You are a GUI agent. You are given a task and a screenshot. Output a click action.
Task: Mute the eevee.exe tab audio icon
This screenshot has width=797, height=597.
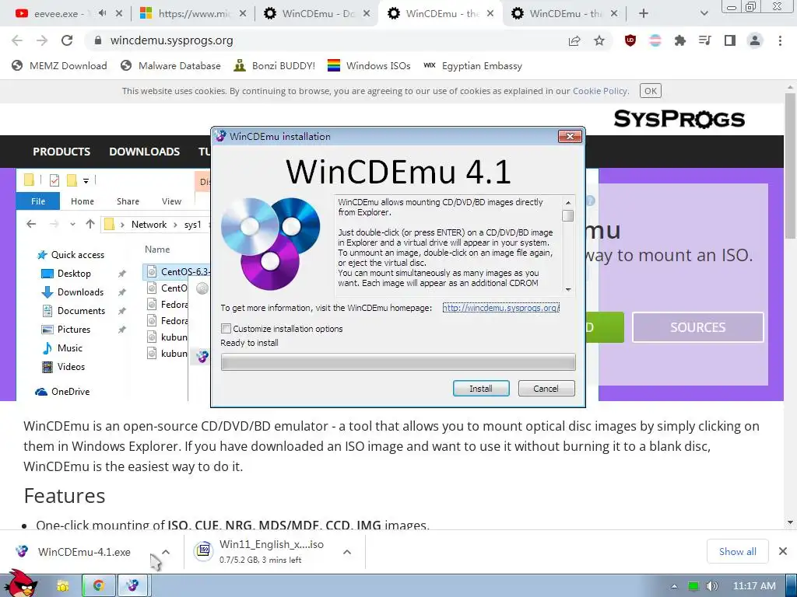pos(103,13)
